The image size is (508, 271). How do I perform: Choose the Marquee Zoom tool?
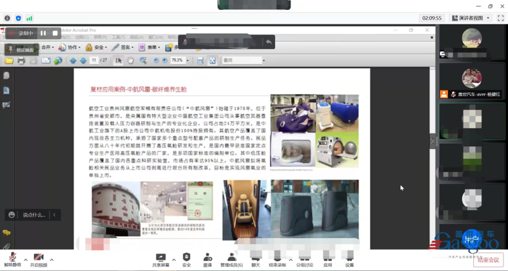point(143,61)
